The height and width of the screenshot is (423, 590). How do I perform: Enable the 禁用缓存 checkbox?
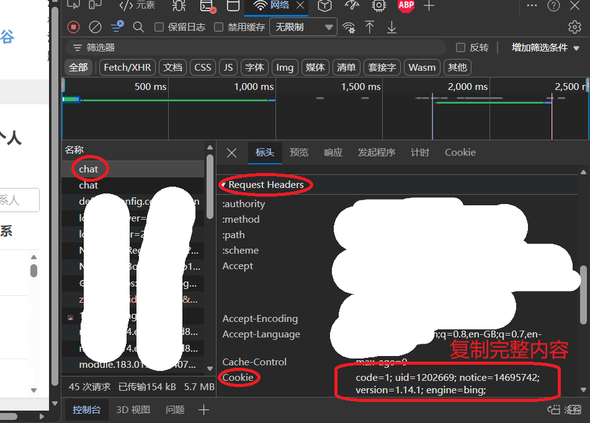coord(218,27)
